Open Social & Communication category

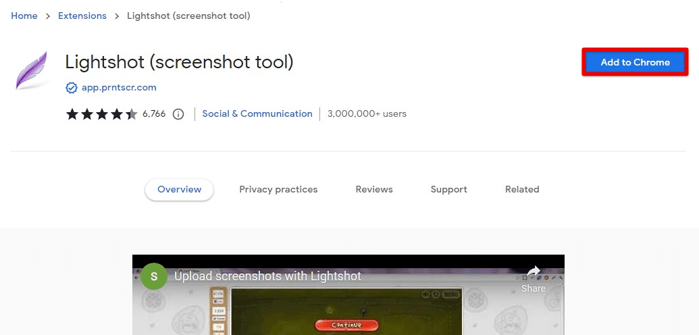[257, 113]
